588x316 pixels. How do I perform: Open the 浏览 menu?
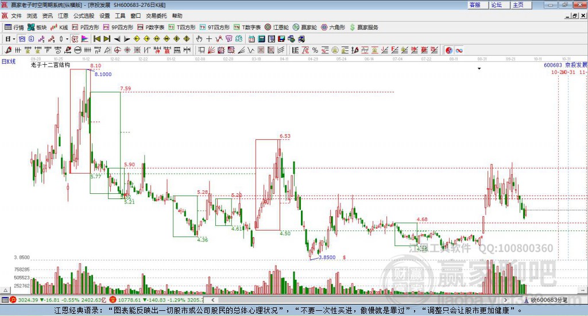(x=32, y=15)
